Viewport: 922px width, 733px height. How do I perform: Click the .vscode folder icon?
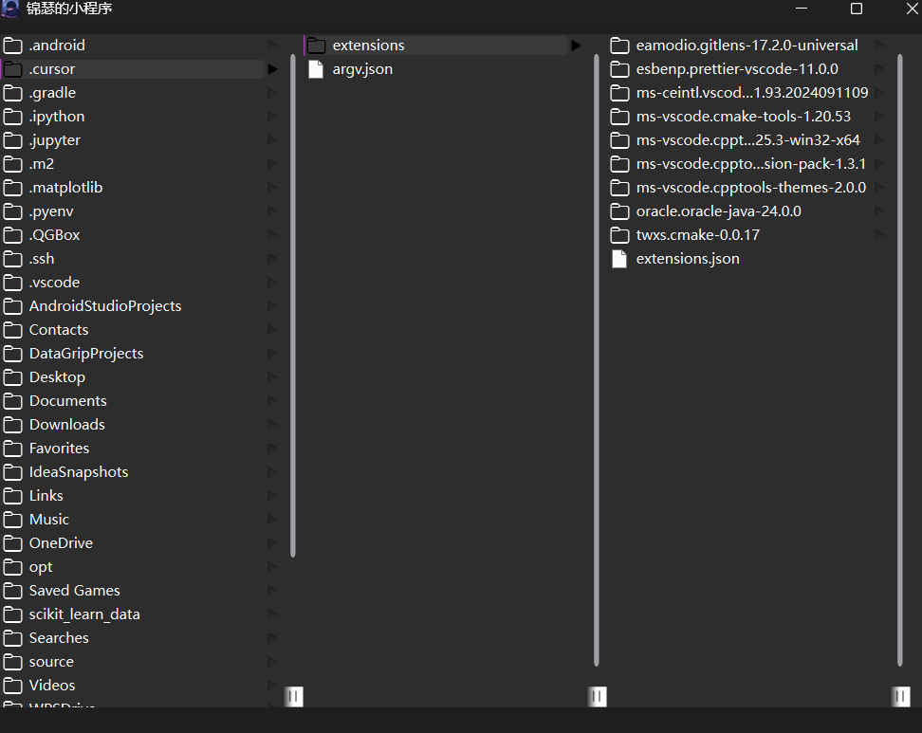pos(13,282)
